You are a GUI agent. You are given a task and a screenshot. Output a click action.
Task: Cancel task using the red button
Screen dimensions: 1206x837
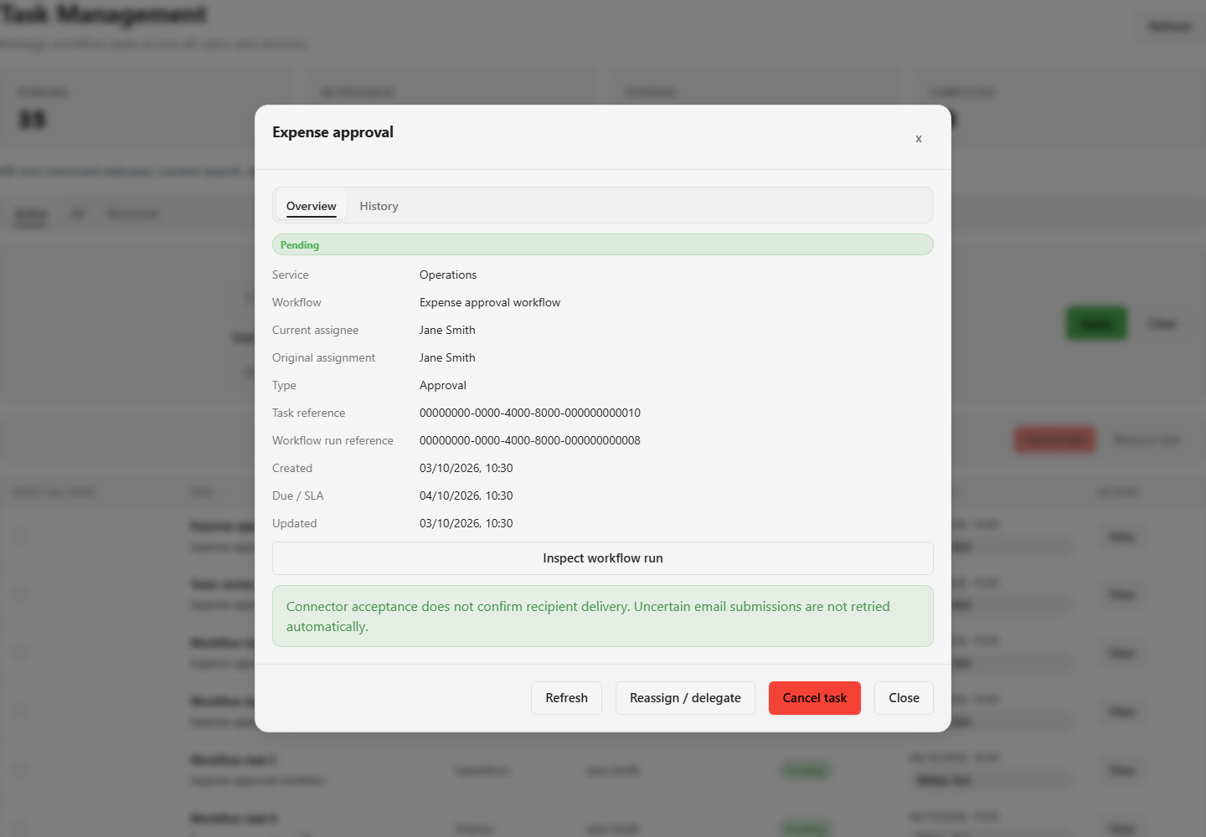point(815,698)
